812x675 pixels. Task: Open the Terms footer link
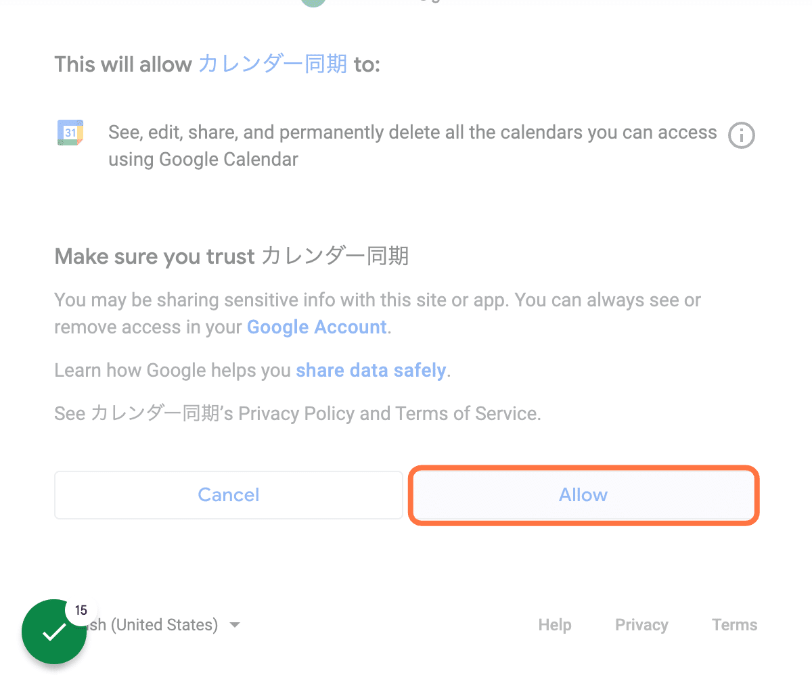pos(735,625)
